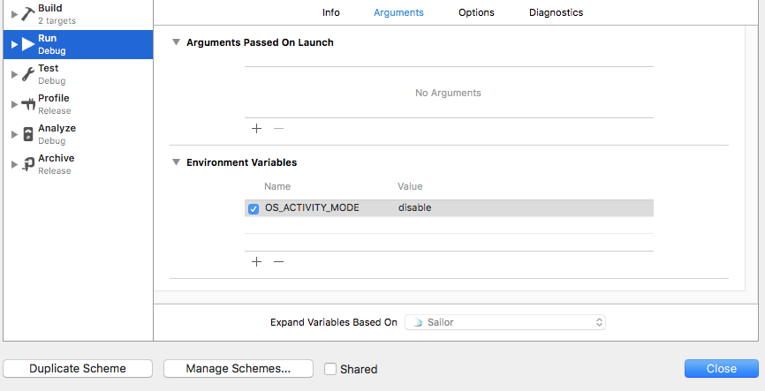Click the Run play icon

coord(27,44)
